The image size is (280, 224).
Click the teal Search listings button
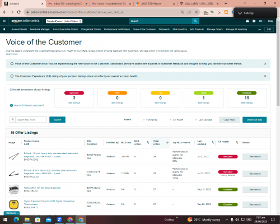[57, 120]
